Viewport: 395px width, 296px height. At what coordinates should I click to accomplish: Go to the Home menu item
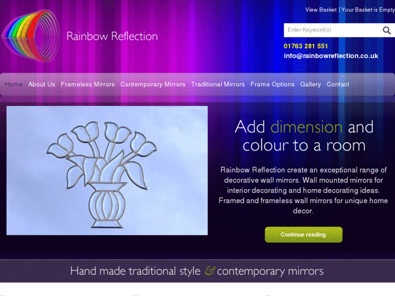14,84
